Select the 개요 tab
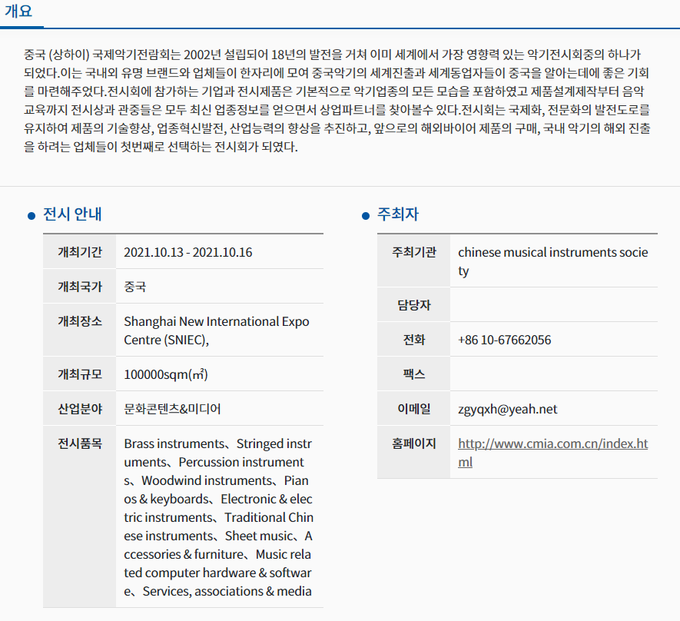Screen dimensions: 680x621 pos(18,11)
